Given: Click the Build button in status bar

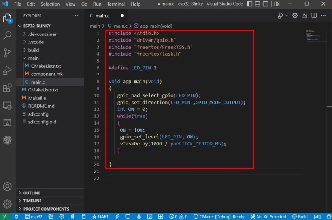Looking at the screenshot, I should pyautogui.click(x=300, y=216).
